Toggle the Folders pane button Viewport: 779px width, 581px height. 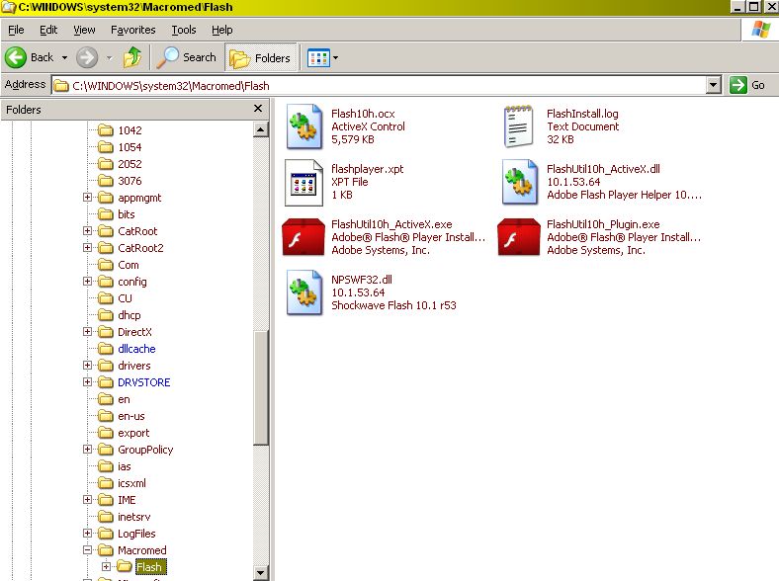[x=260, y=58]
